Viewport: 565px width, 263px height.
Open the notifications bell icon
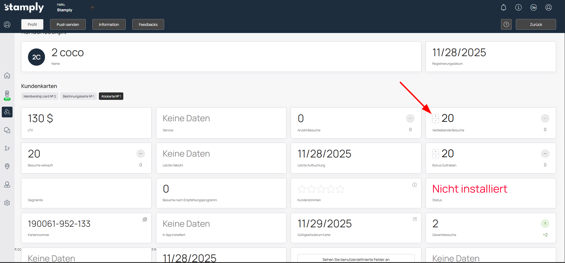pos(503,7)
